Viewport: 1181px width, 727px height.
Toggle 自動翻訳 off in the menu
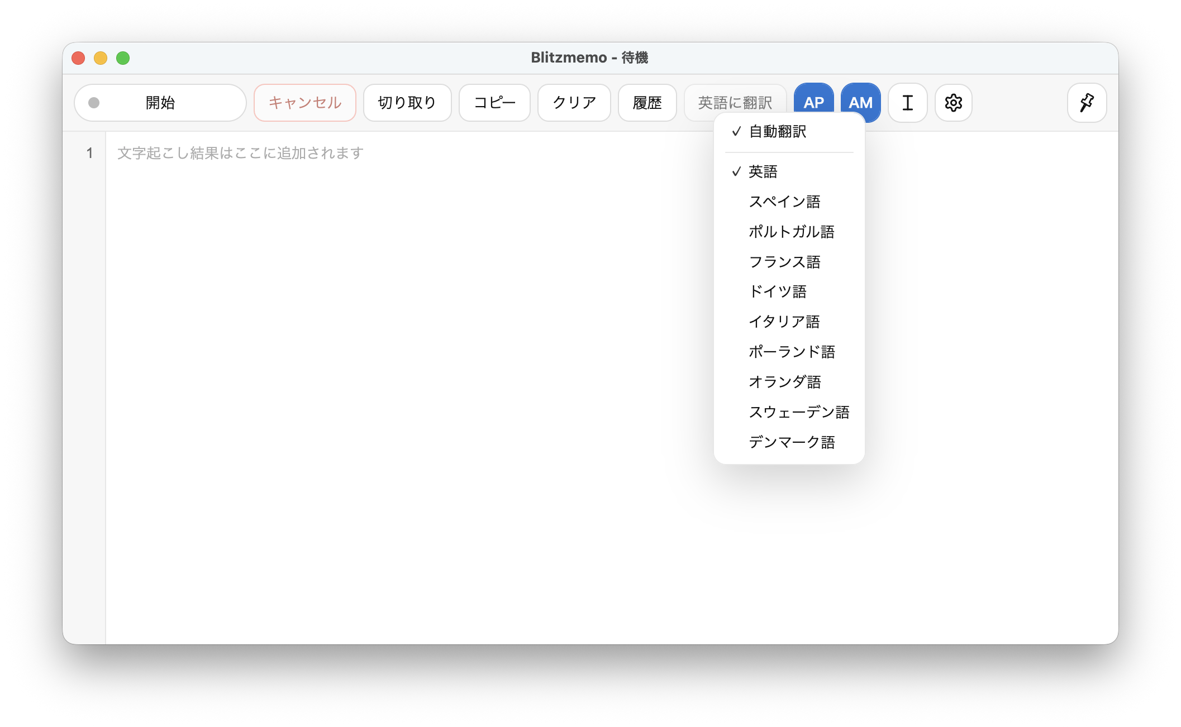click(777, 132)
